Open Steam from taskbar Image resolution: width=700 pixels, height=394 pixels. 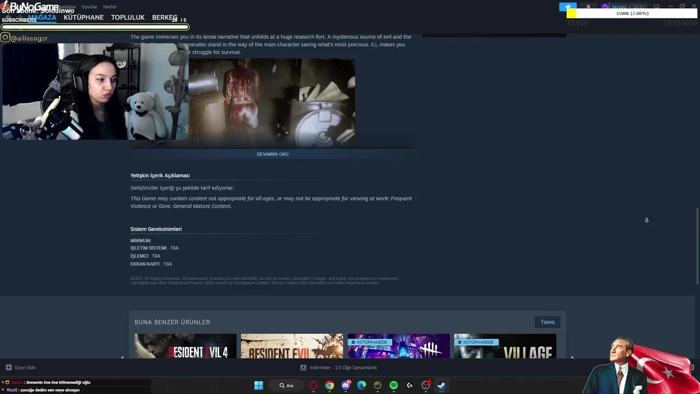441,385
